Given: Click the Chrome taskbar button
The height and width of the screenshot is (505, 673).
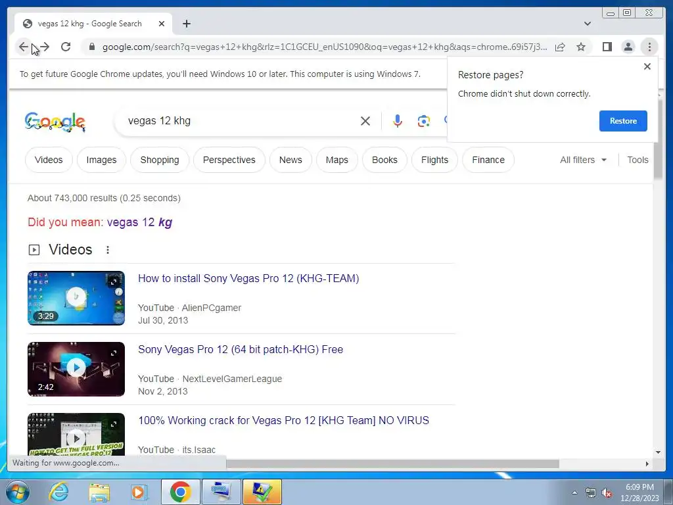Looking at the screenshot, I should 180,492.
